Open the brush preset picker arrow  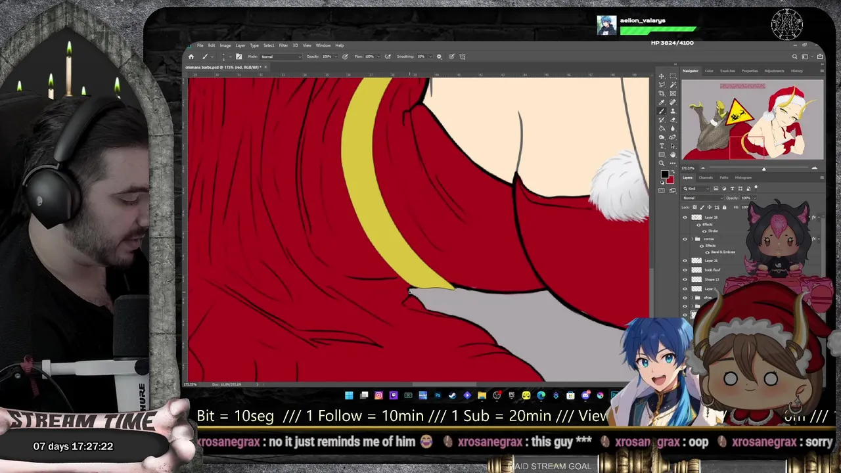(212, 56)
